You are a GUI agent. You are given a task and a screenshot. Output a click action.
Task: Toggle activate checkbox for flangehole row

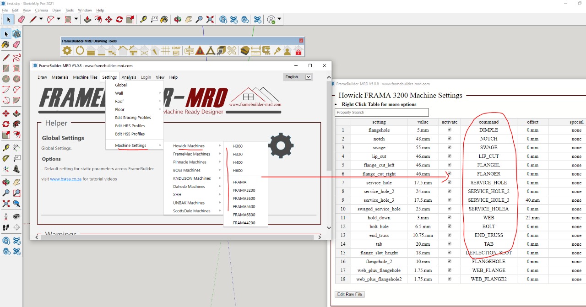449,130
